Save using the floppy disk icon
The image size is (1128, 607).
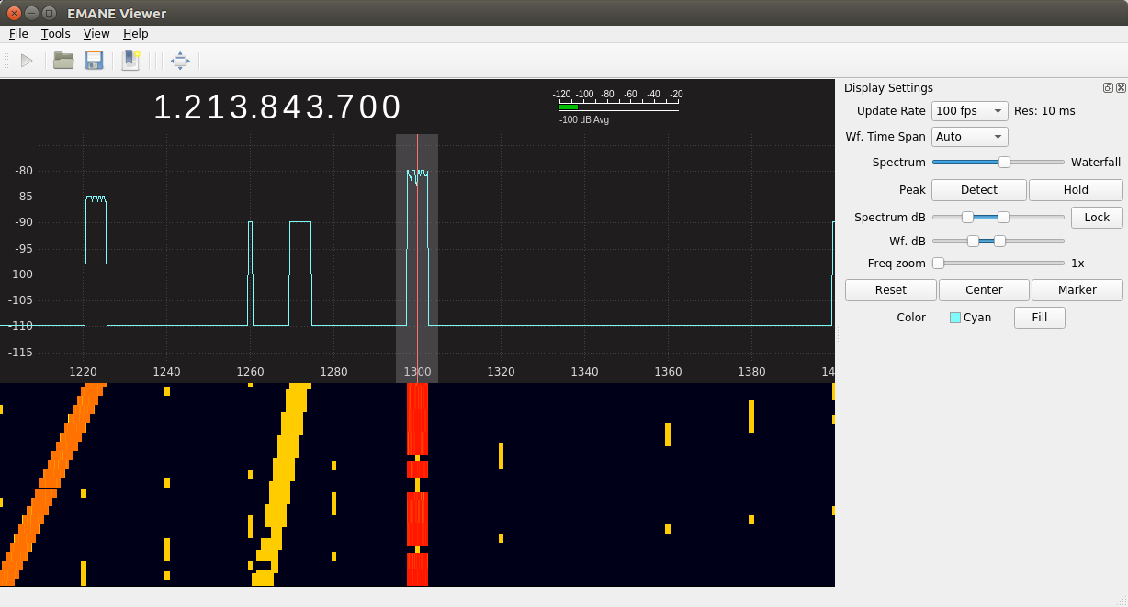point(94,61)
